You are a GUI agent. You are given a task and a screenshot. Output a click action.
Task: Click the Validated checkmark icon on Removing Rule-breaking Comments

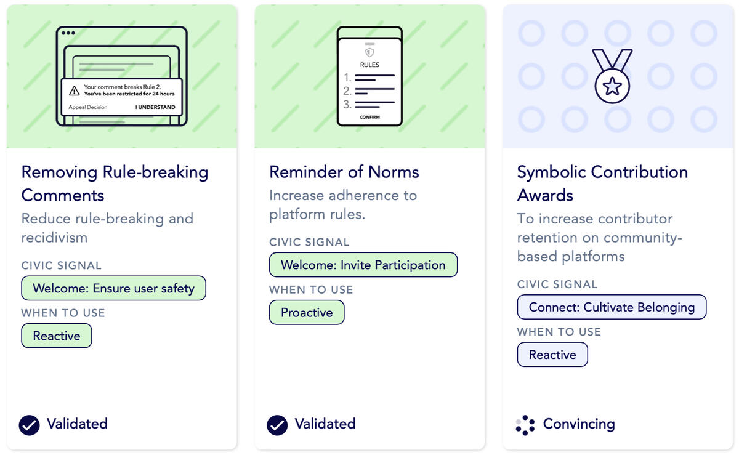click(x=29, y=425)
